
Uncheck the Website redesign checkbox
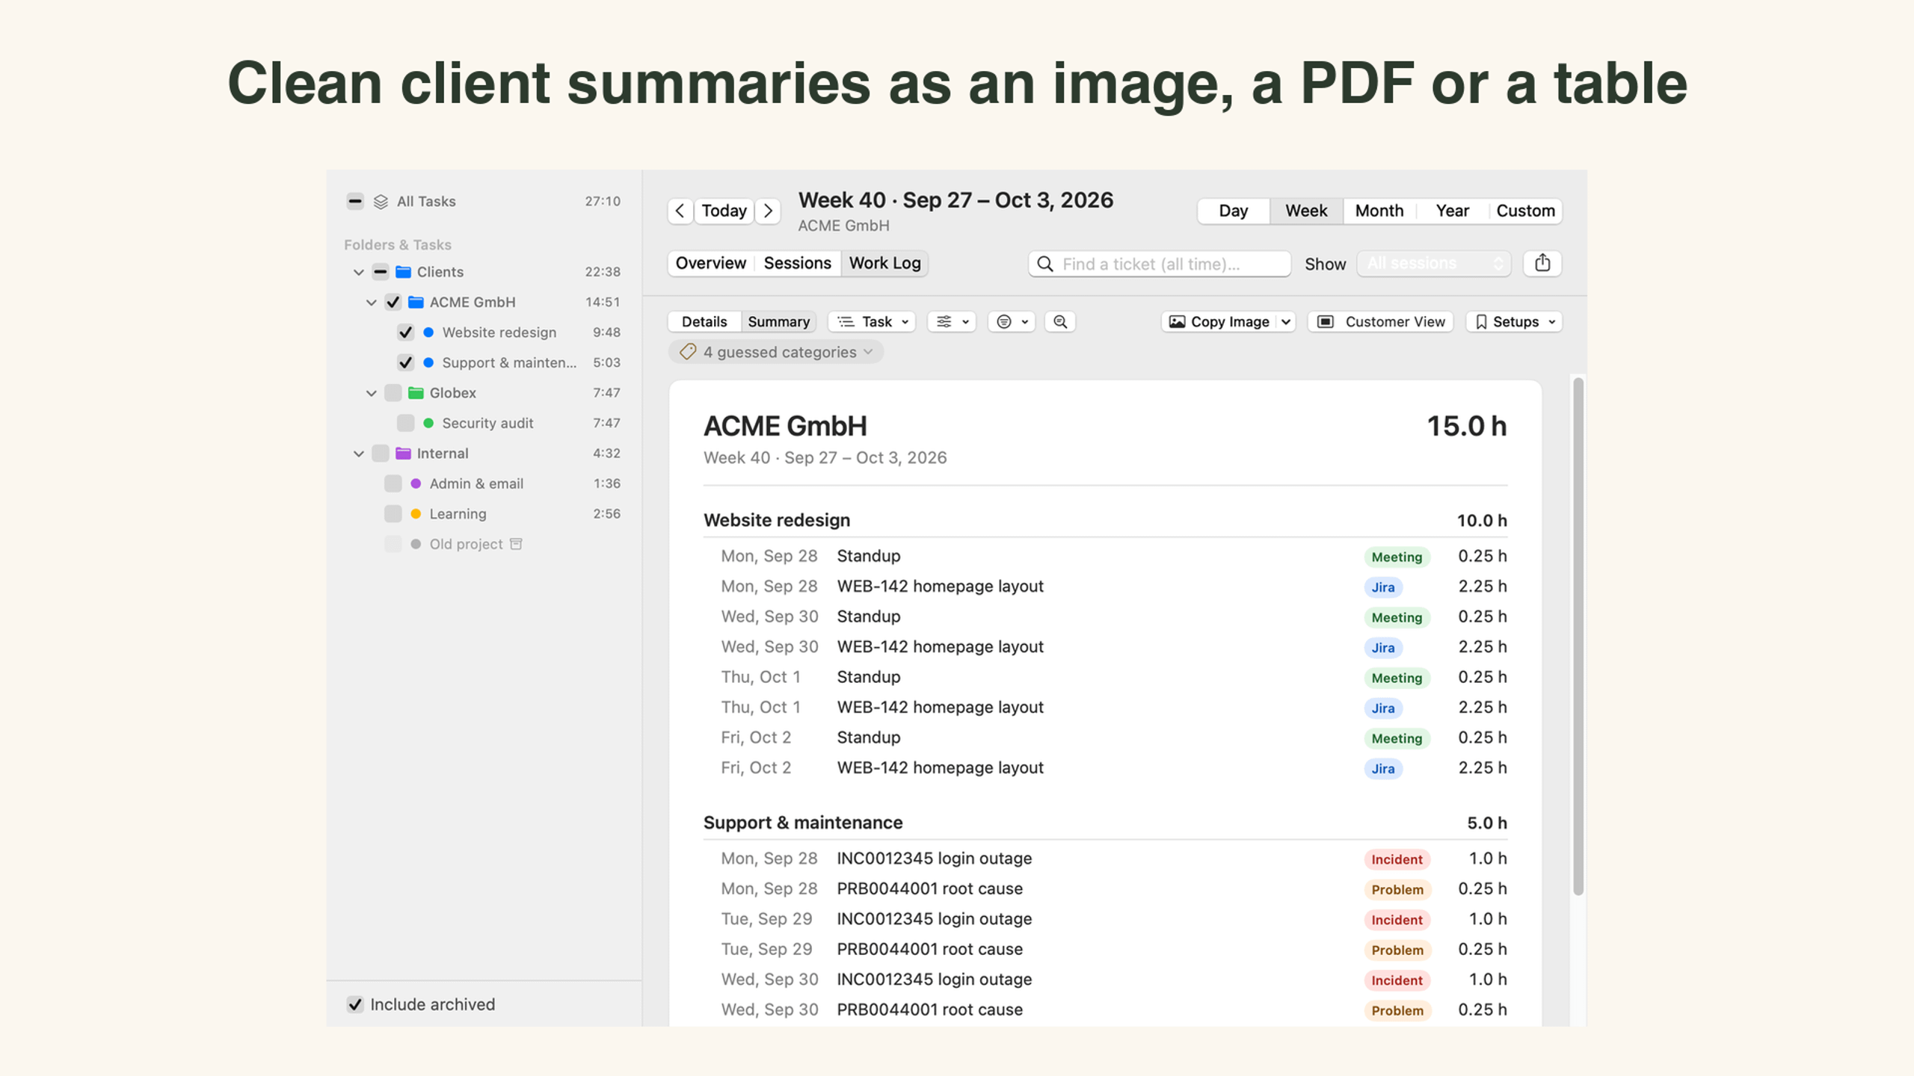click(405, 332)
